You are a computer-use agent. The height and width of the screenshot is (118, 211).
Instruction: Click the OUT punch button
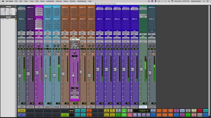[x=139, y=115]
